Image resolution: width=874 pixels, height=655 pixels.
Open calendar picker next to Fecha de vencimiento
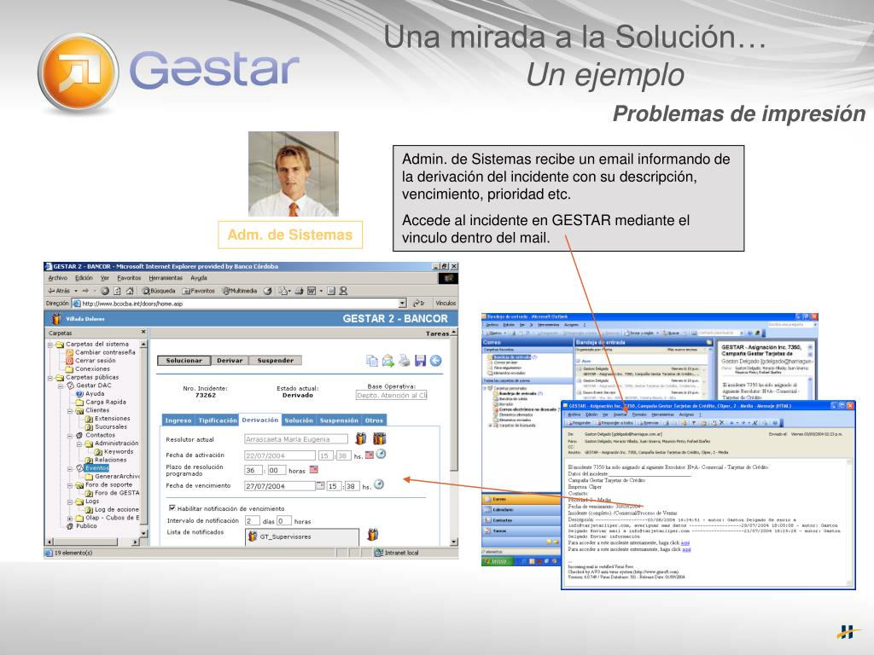tap(321, 485)
